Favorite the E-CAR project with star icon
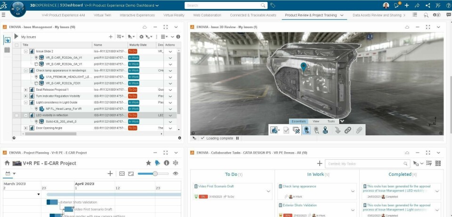 148,163
